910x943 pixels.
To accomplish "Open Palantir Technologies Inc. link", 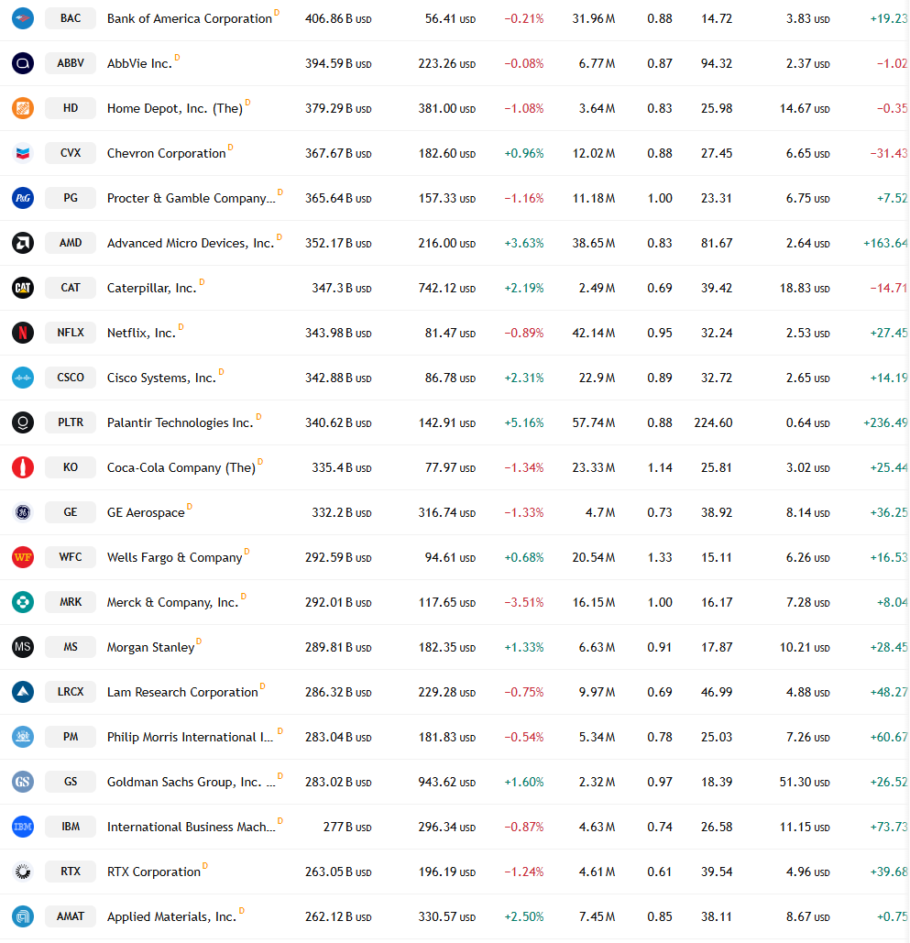I will pyautogui.click(x=181, y=422).
